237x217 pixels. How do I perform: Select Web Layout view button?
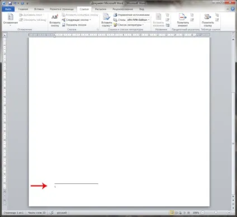coord(180,213)
